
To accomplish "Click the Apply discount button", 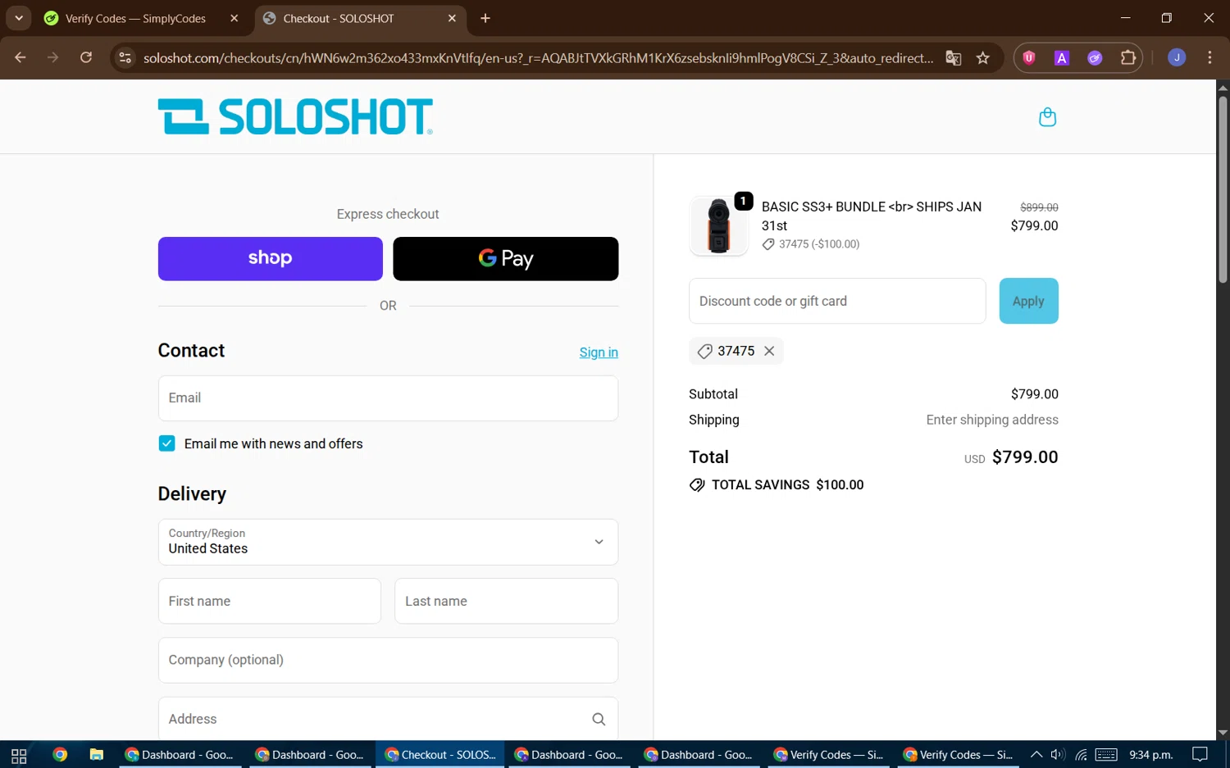I will click(1028, 301).
